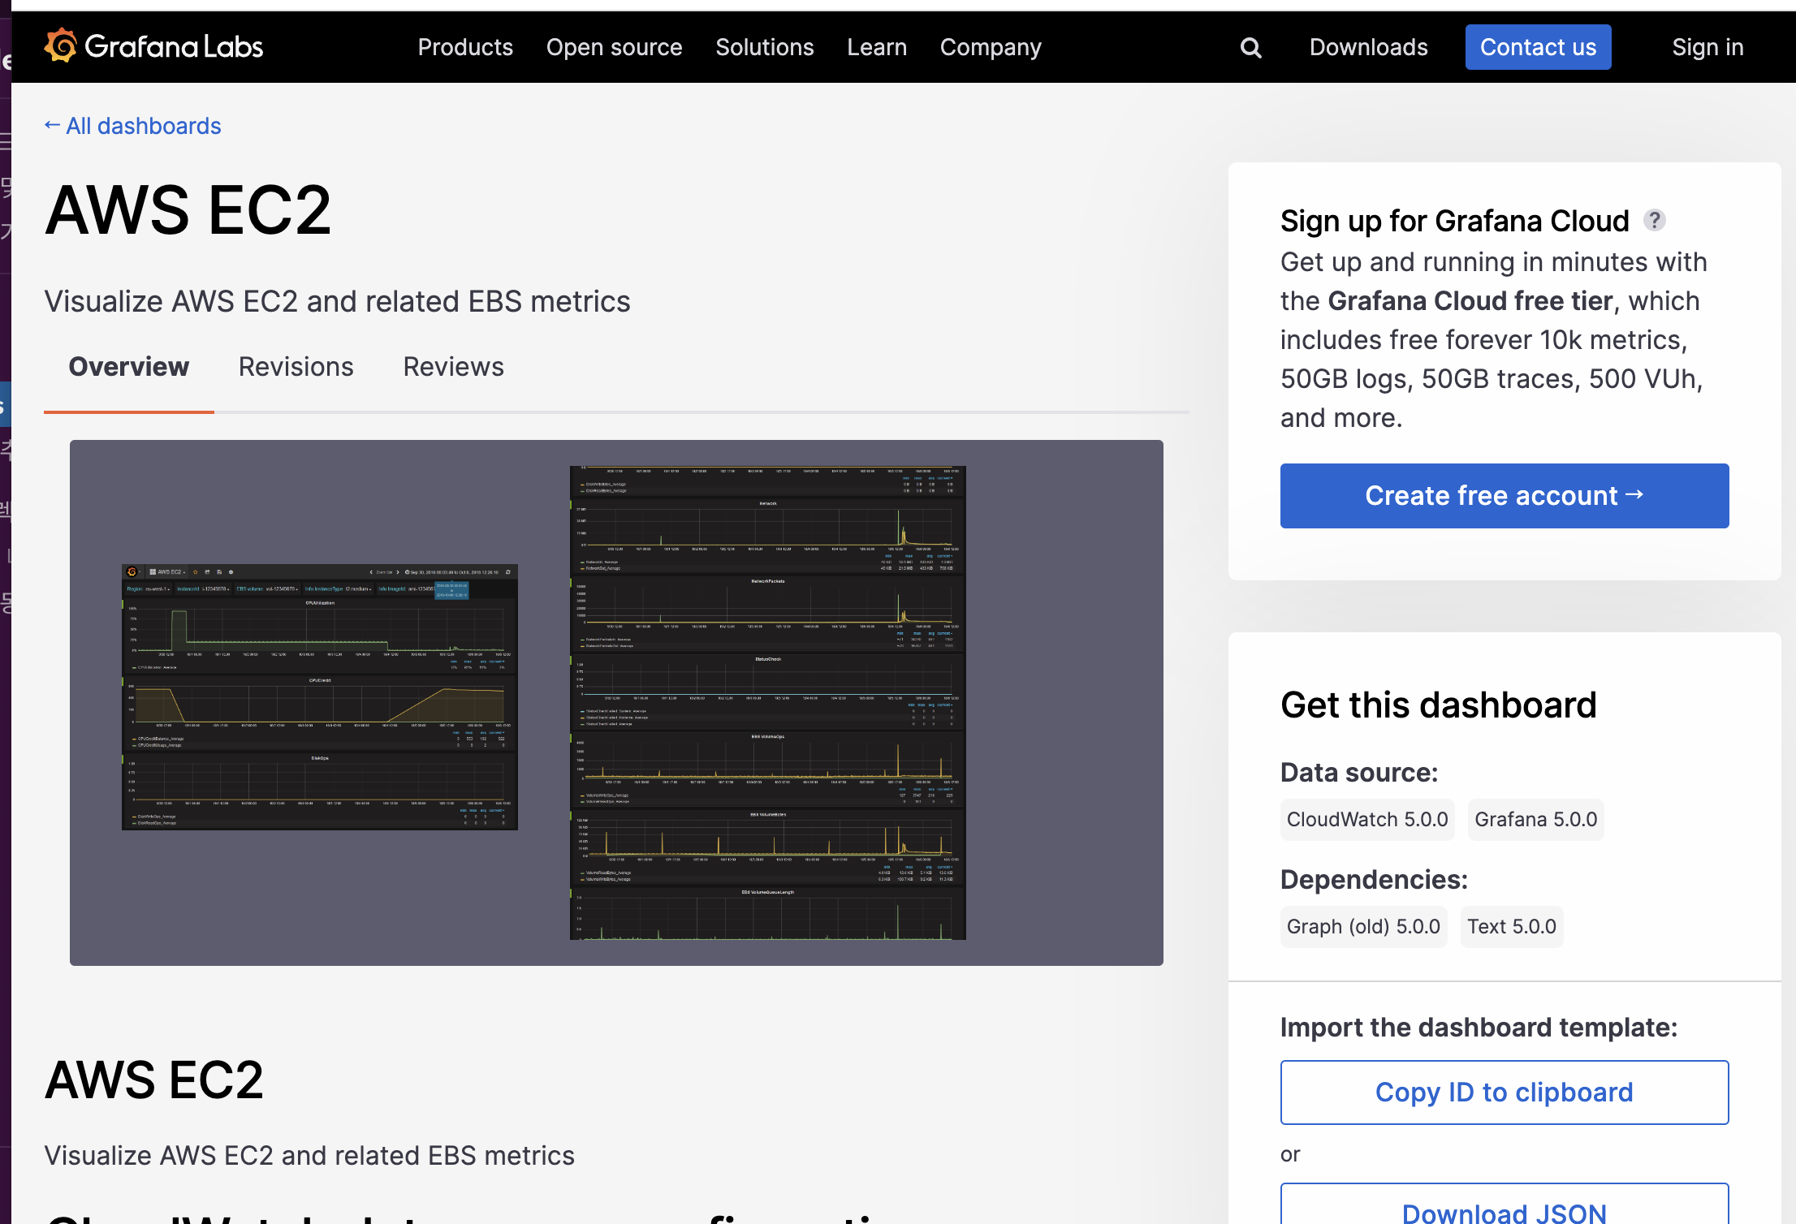The image size is (1796, 1224).
Task: Expand the Solutions navigation menu
Action: coord(764,47)
